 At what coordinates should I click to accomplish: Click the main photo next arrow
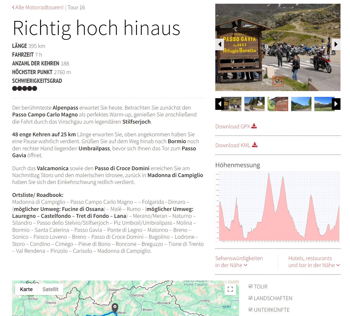tap(336, 44)
